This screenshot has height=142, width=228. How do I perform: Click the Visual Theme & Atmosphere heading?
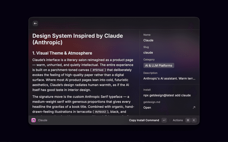pyautogui.click(x=62, y=53)
